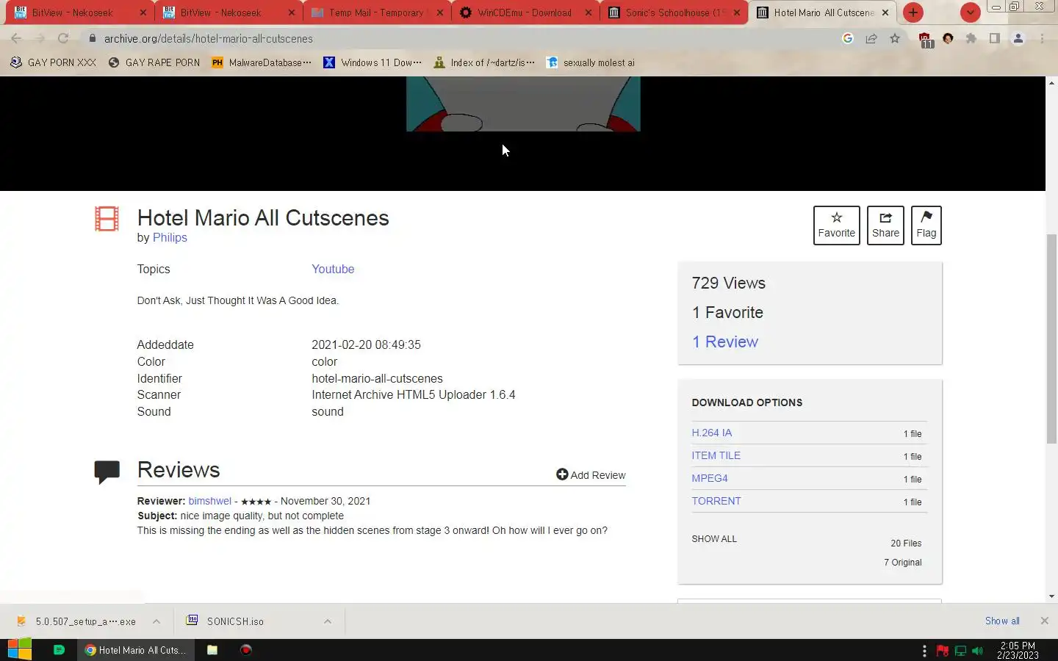Close the Temp Mail tab
Image resolution: width=1058 pixels, height=661 pixels.
(x=440, y=12)
